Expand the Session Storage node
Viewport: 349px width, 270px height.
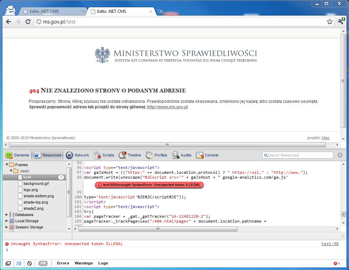click(x=7, y=227)
